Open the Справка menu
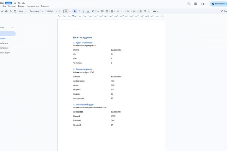This screenshot has height=151, width=227. (x=45, y=6)
